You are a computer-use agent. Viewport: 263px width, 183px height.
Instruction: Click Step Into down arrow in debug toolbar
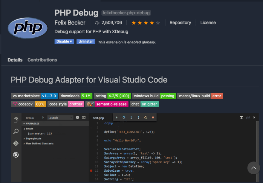tap(131, 118)
